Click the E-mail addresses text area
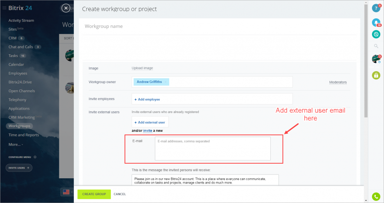The image size is (384, 203). pos(213,149)
